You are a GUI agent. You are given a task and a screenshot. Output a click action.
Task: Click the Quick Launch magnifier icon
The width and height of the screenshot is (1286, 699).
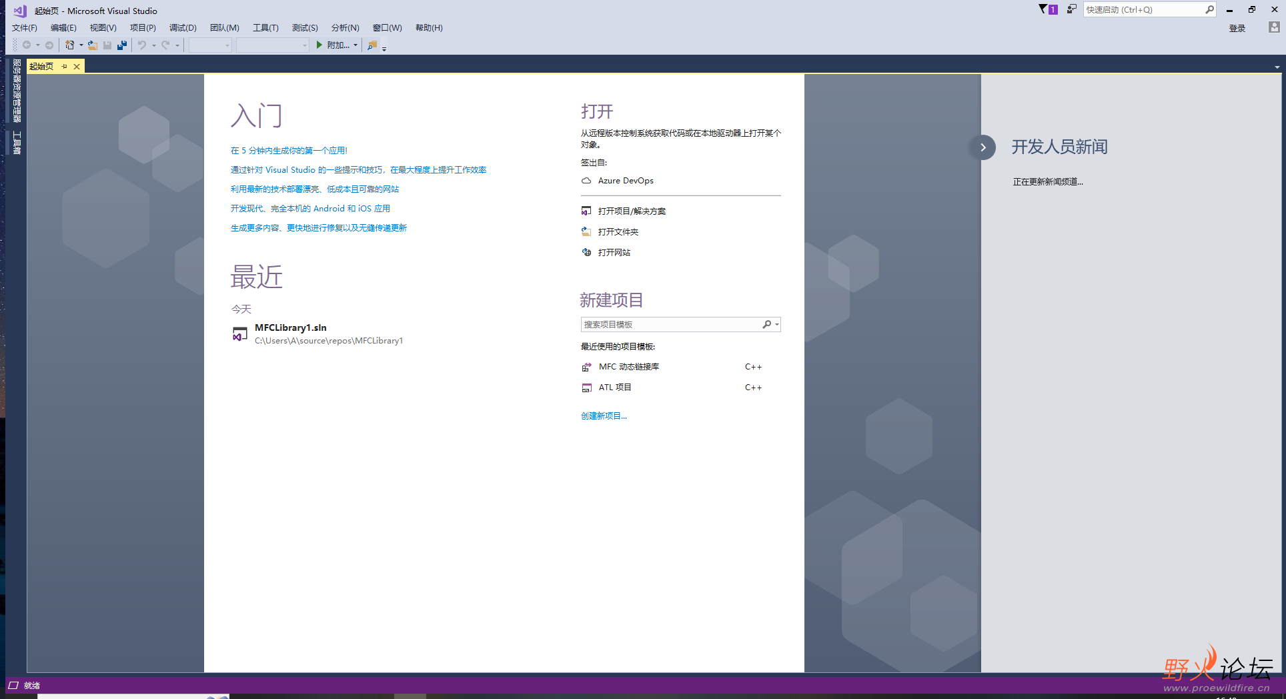coord(1209,9)
